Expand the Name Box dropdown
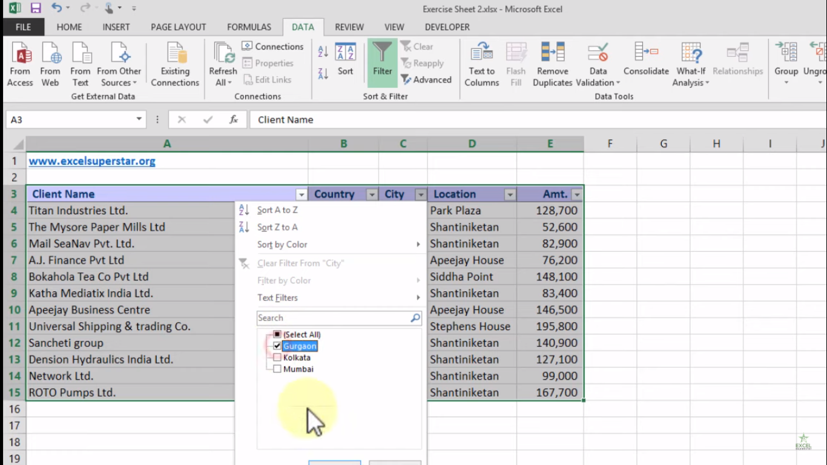This screenshot has height=465, width=827. coord(139,119)
